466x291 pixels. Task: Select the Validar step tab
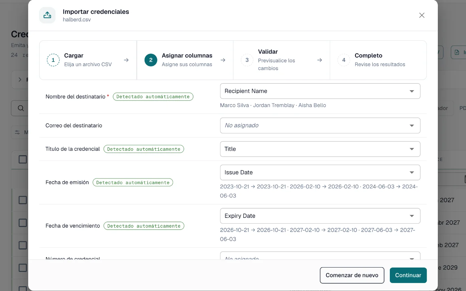click(281, 60)
